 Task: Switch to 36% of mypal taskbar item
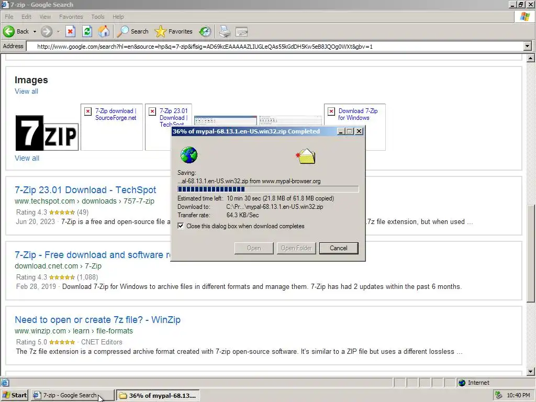158,396
